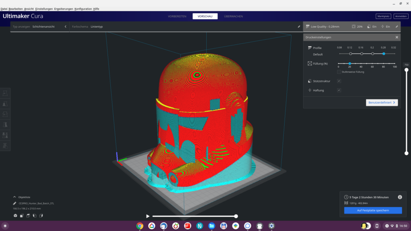
Task: Edit printer selection with pencil icon in preview bar
Action: [299, 26]
